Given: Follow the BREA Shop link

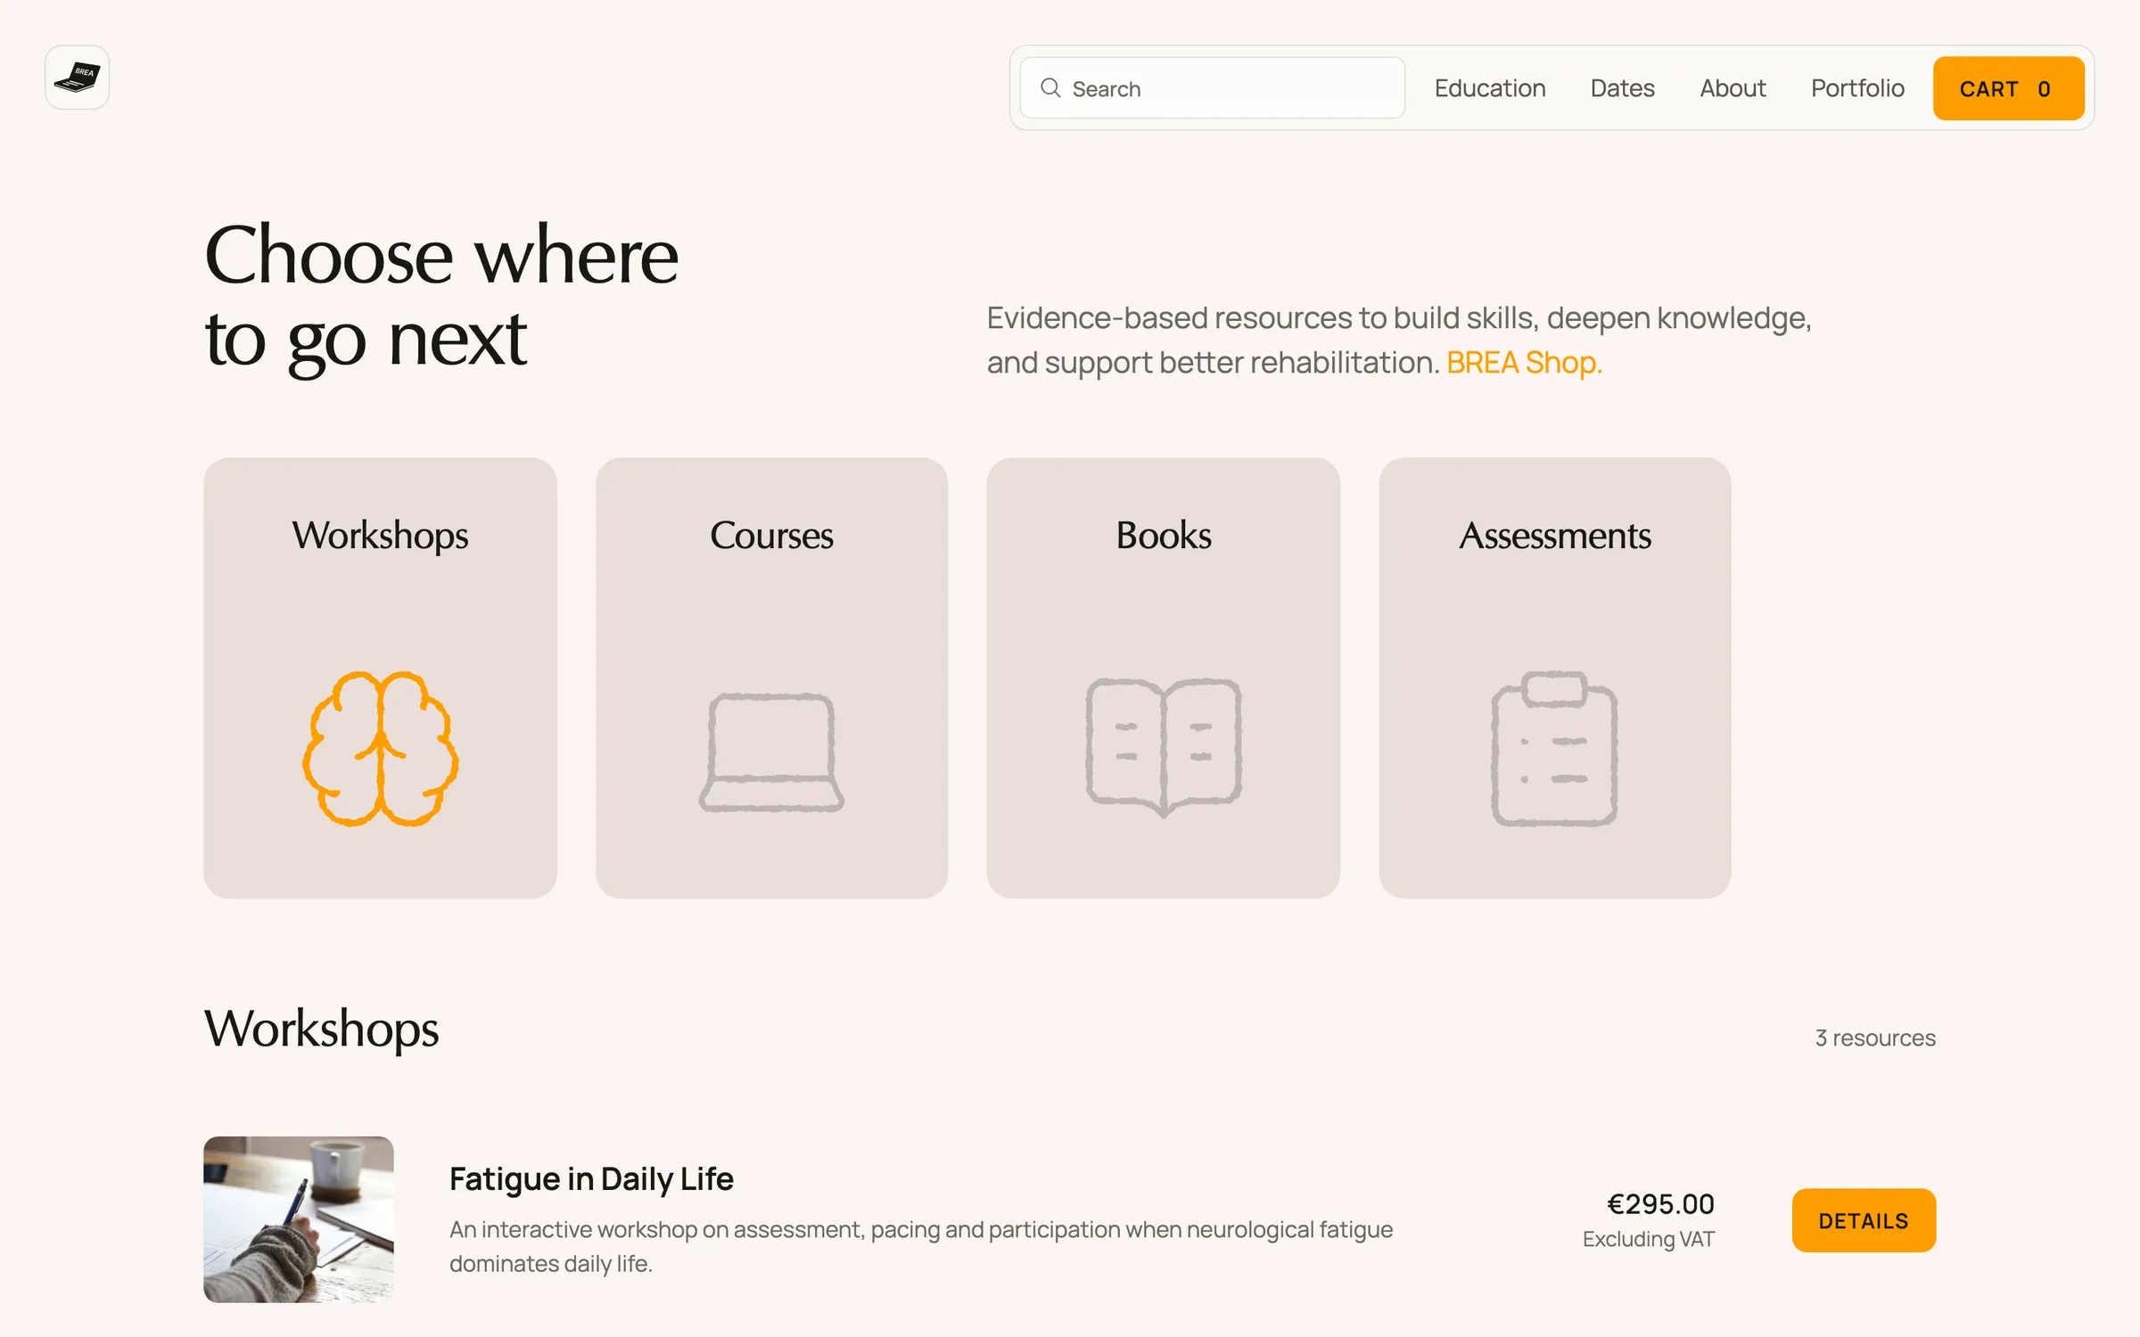Looking at the screenshot, I should click(1524, 363).
